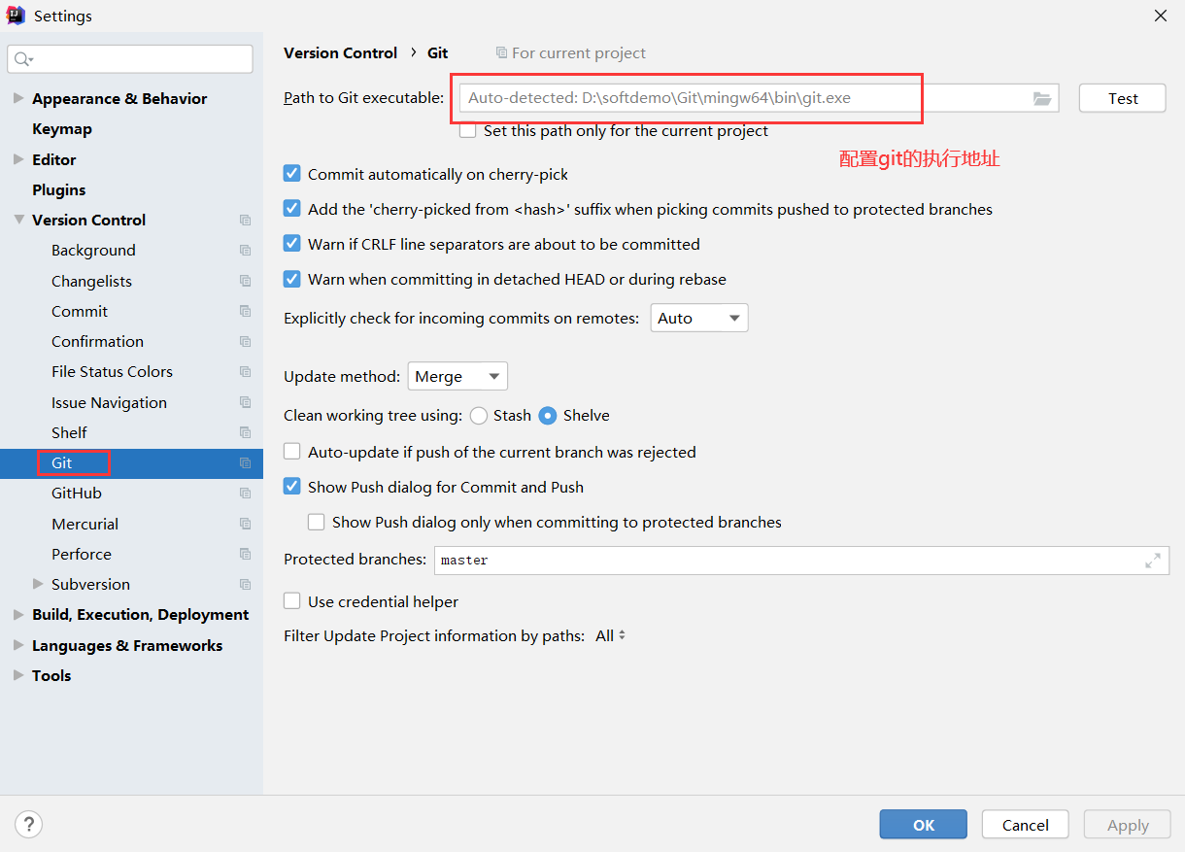Click project-level icon next to Mercurial
The height and width of the screenshot is (852, 1185).
[245, 524]
